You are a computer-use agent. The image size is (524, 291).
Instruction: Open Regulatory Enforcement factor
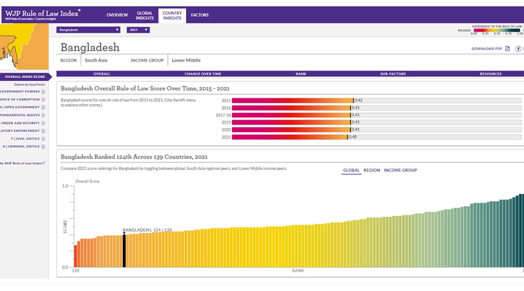coord(20,131)
